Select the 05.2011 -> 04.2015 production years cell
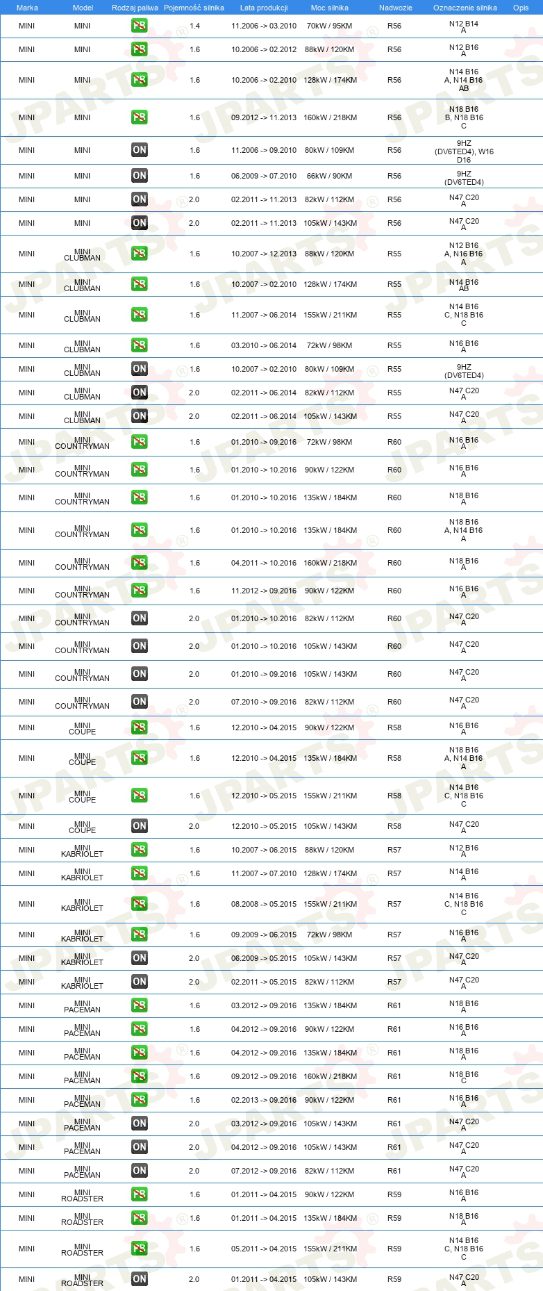The image size is (543, 1291). tap(264, 1249)
